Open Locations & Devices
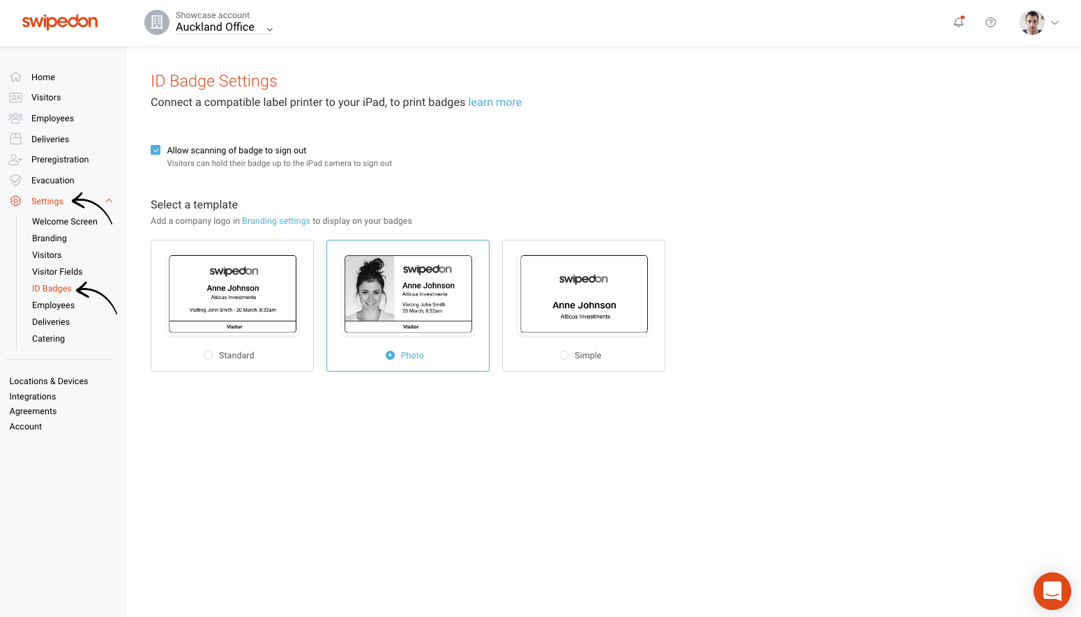1081x617 pixels. [49, 381]
